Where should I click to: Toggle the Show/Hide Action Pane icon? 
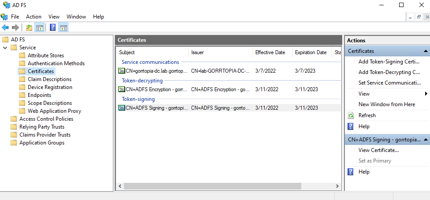tap(64, 27)
